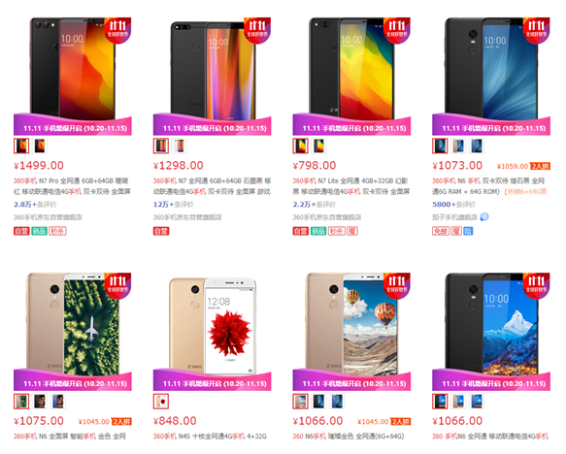
Task: Click the blue 险 badge under ¥1073 listing
Action: tap(468, 231)
